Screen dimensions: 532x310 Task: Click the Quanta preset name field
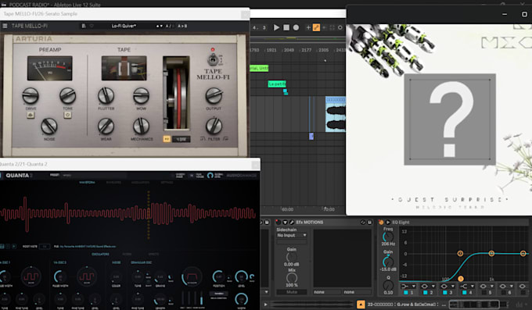[95, 175]
